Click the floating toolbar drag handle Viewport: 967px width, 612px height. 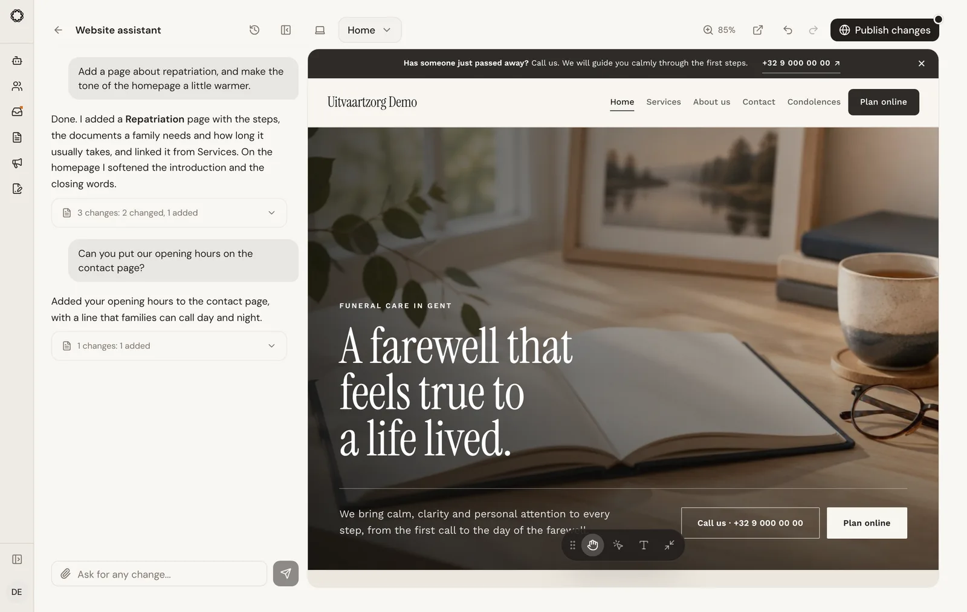tap(572, 545)
